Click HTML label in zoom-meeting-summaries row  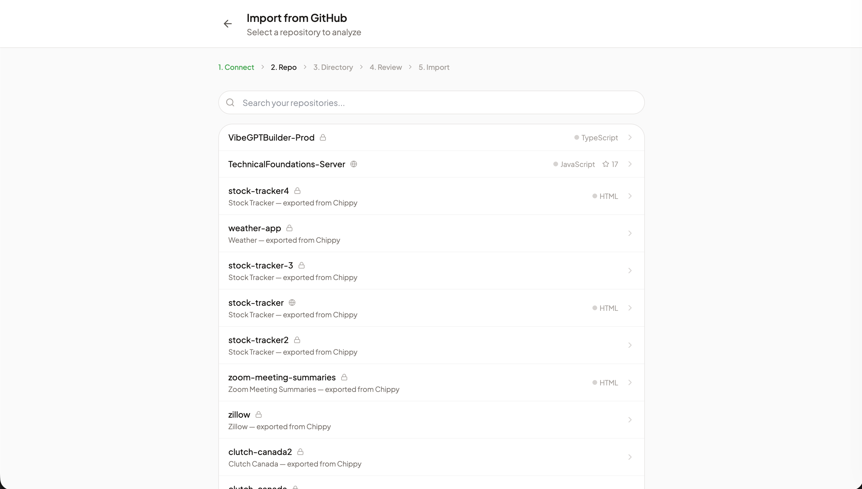tap(609, 382)
